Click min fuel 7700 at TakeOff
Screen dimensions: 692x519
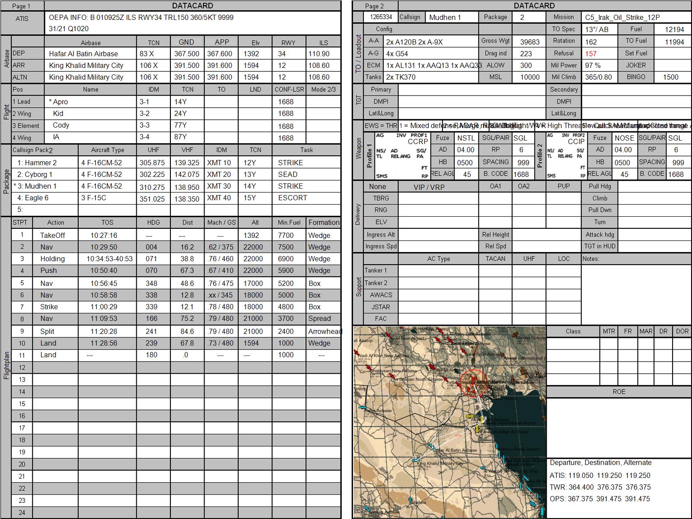285,235
